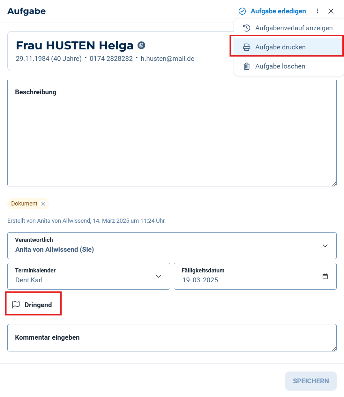The height and width of the screenshot is (397, 344).
Task: Click the trash icon for Aufgabe löschen
Action: [x=247, y=66]
